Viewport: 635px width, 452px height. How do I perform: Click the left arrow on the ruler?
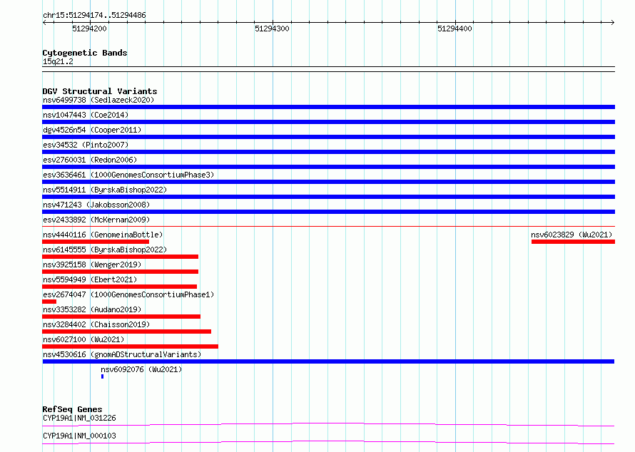(x=44, y=22)
